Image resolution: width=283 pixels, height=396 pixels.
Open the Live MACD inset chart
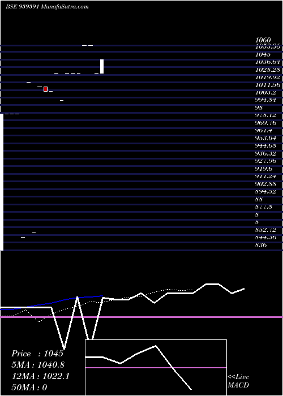pyautogui.click(x=156, y=368)
